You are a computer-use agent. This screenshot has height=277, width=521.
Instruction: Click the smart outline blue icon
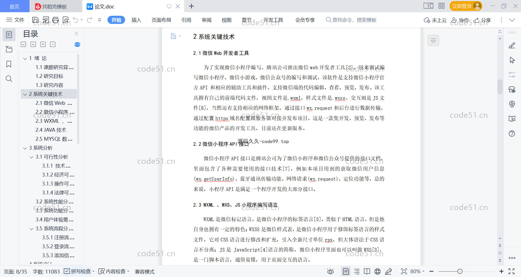coord(77,45)
